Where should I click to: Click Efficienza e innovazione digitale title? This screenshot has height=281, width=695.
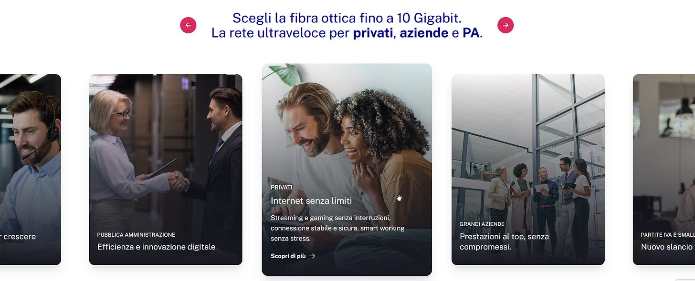click(x=156, y=247)
